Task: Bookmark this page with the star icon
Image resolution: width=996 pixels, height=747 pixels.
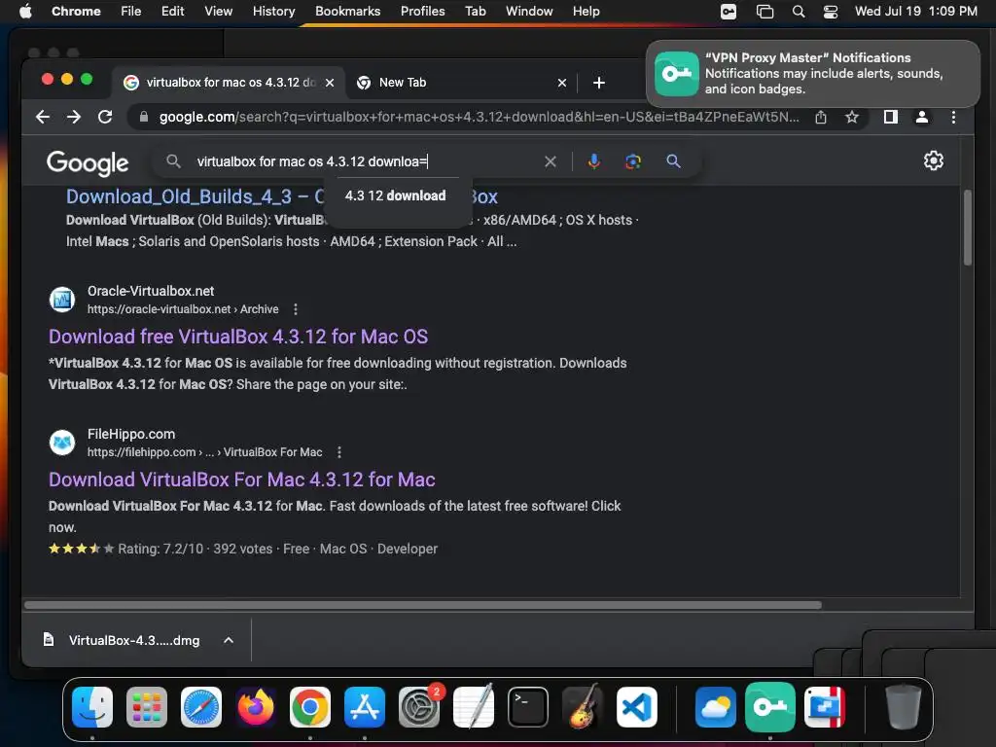Action: [852, 117]
